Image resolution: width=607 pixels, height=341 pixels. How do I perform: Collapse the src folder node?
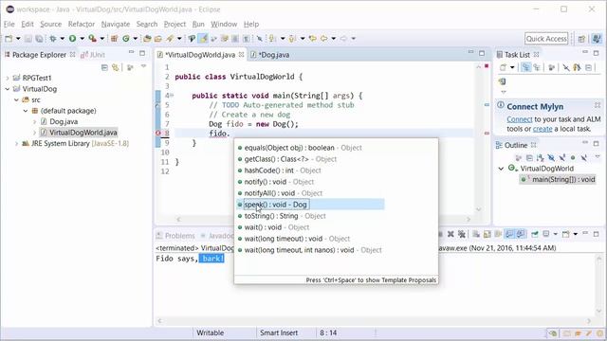pos(16,99)
